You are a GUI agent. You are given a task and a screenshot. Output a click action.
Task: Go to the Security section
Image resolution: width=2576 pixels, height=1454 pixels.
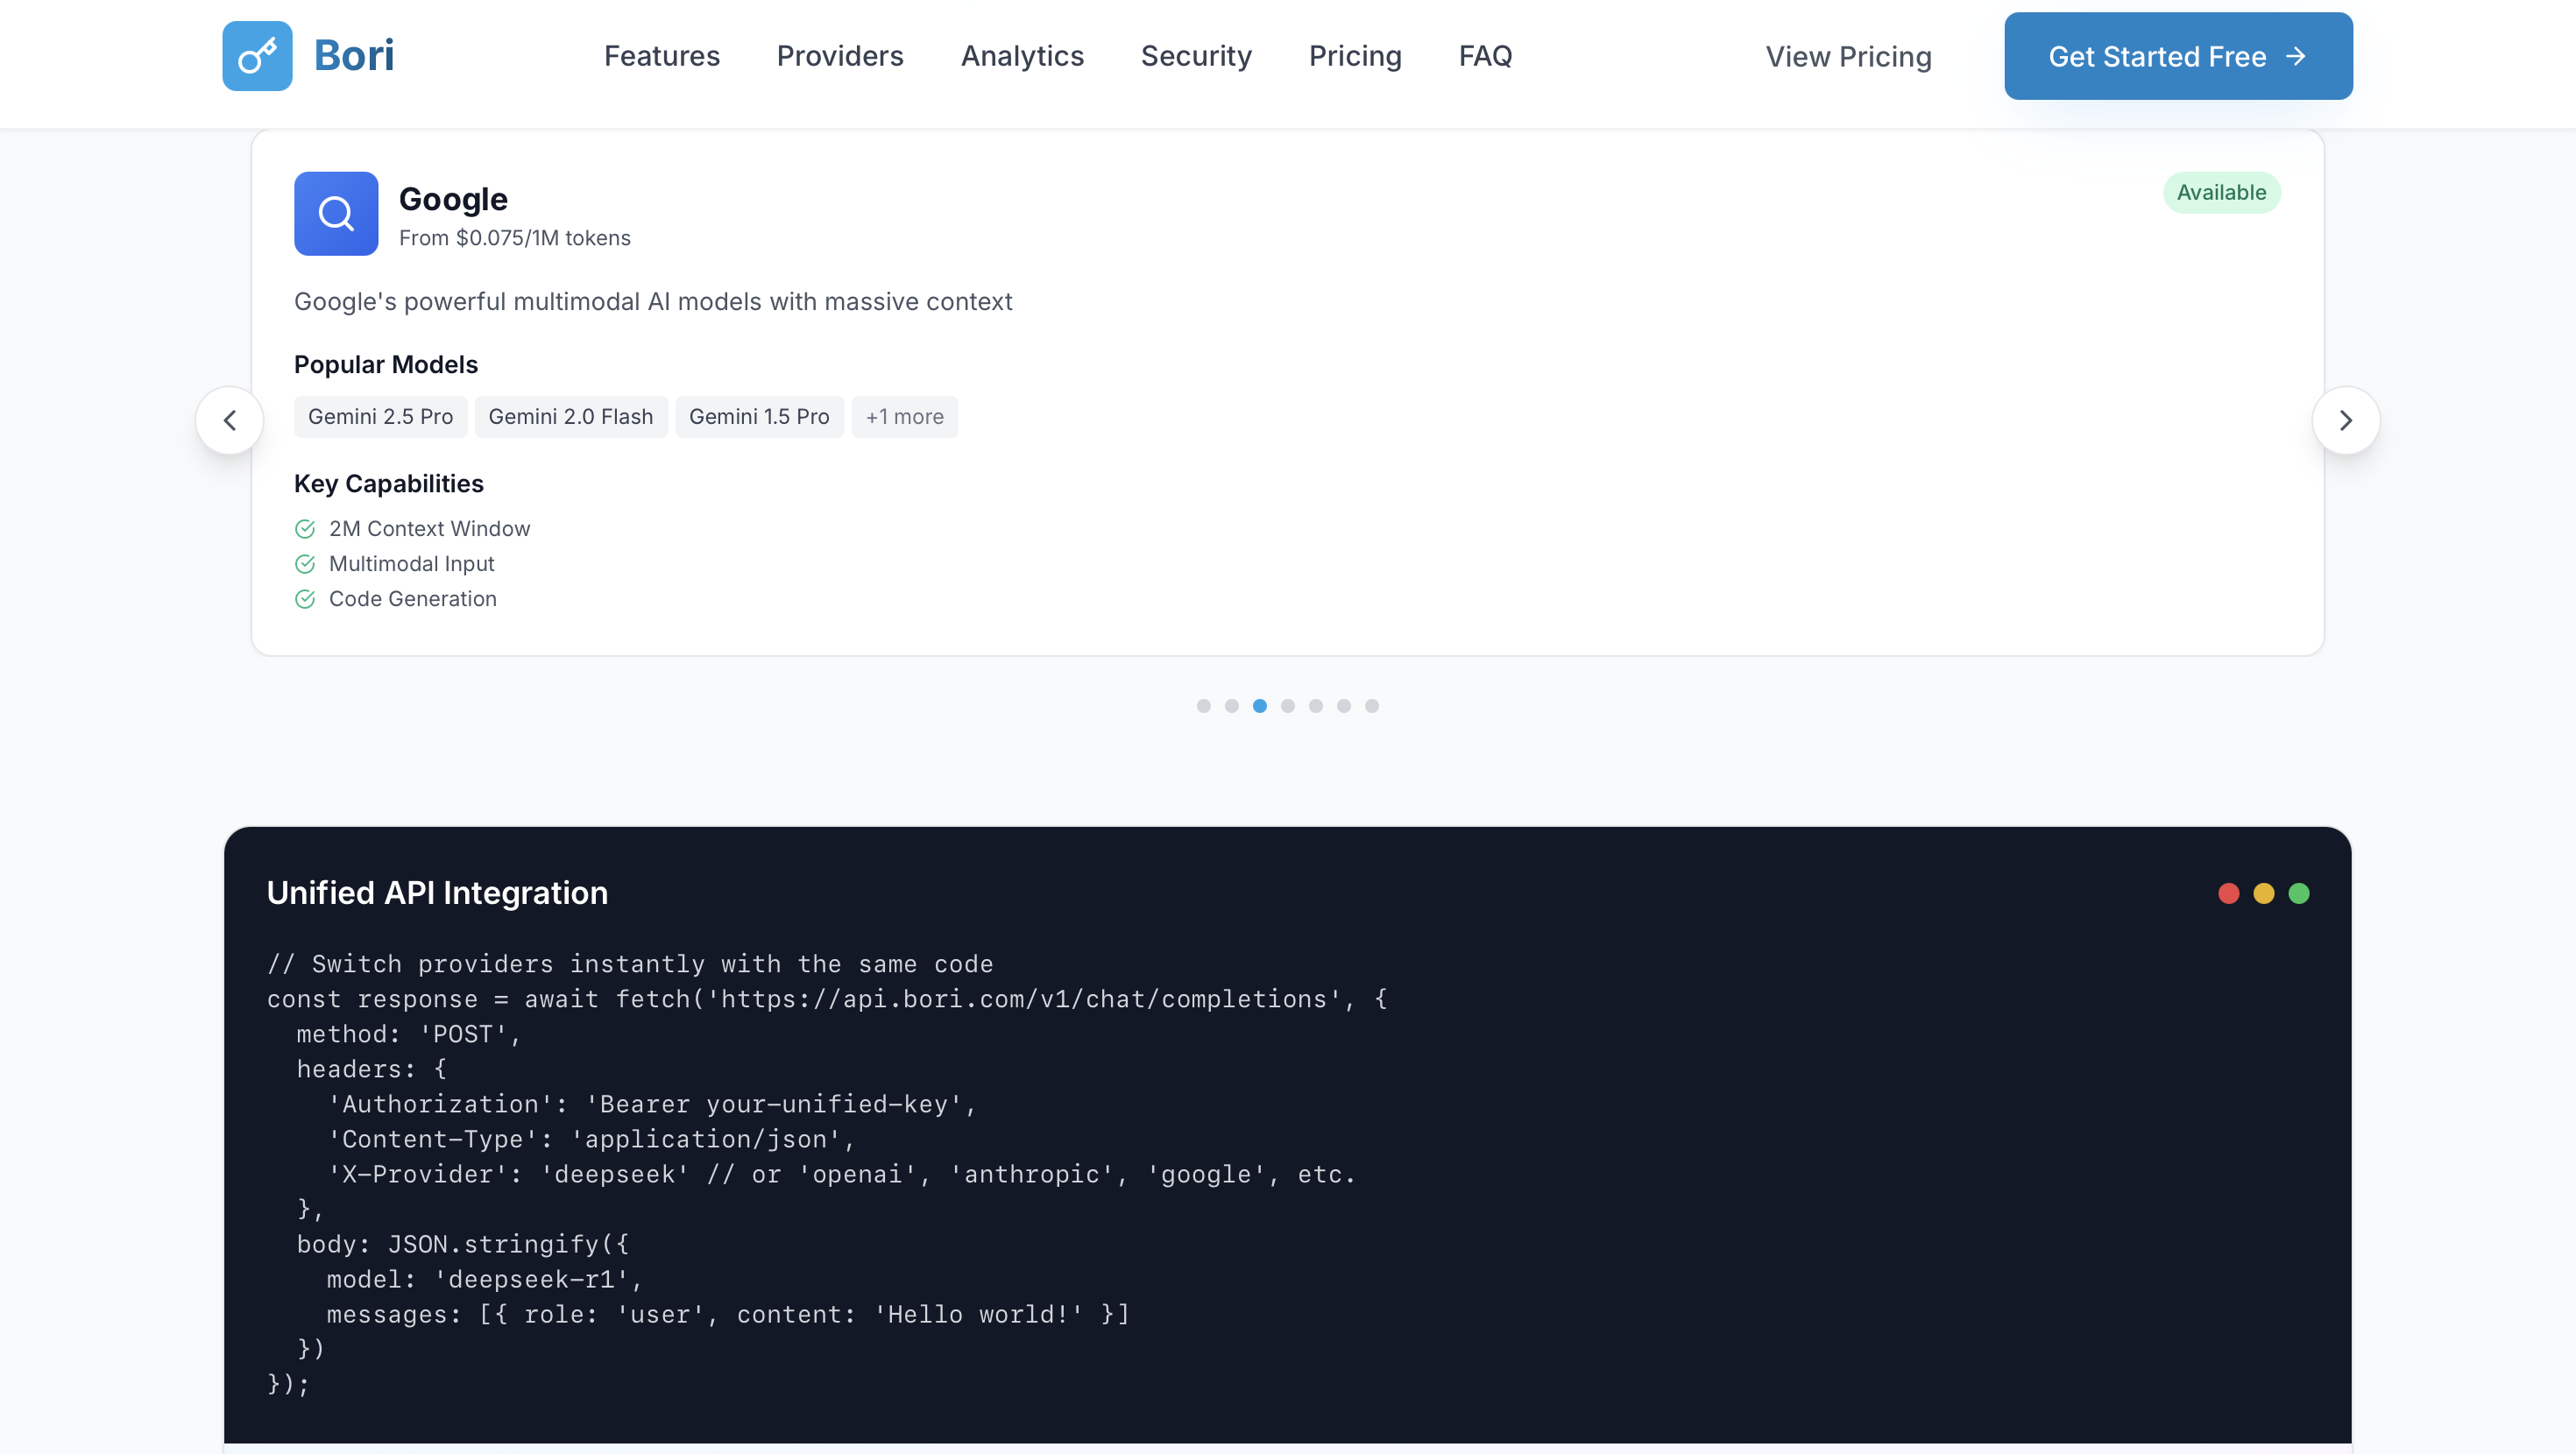tap(1196, 56)
